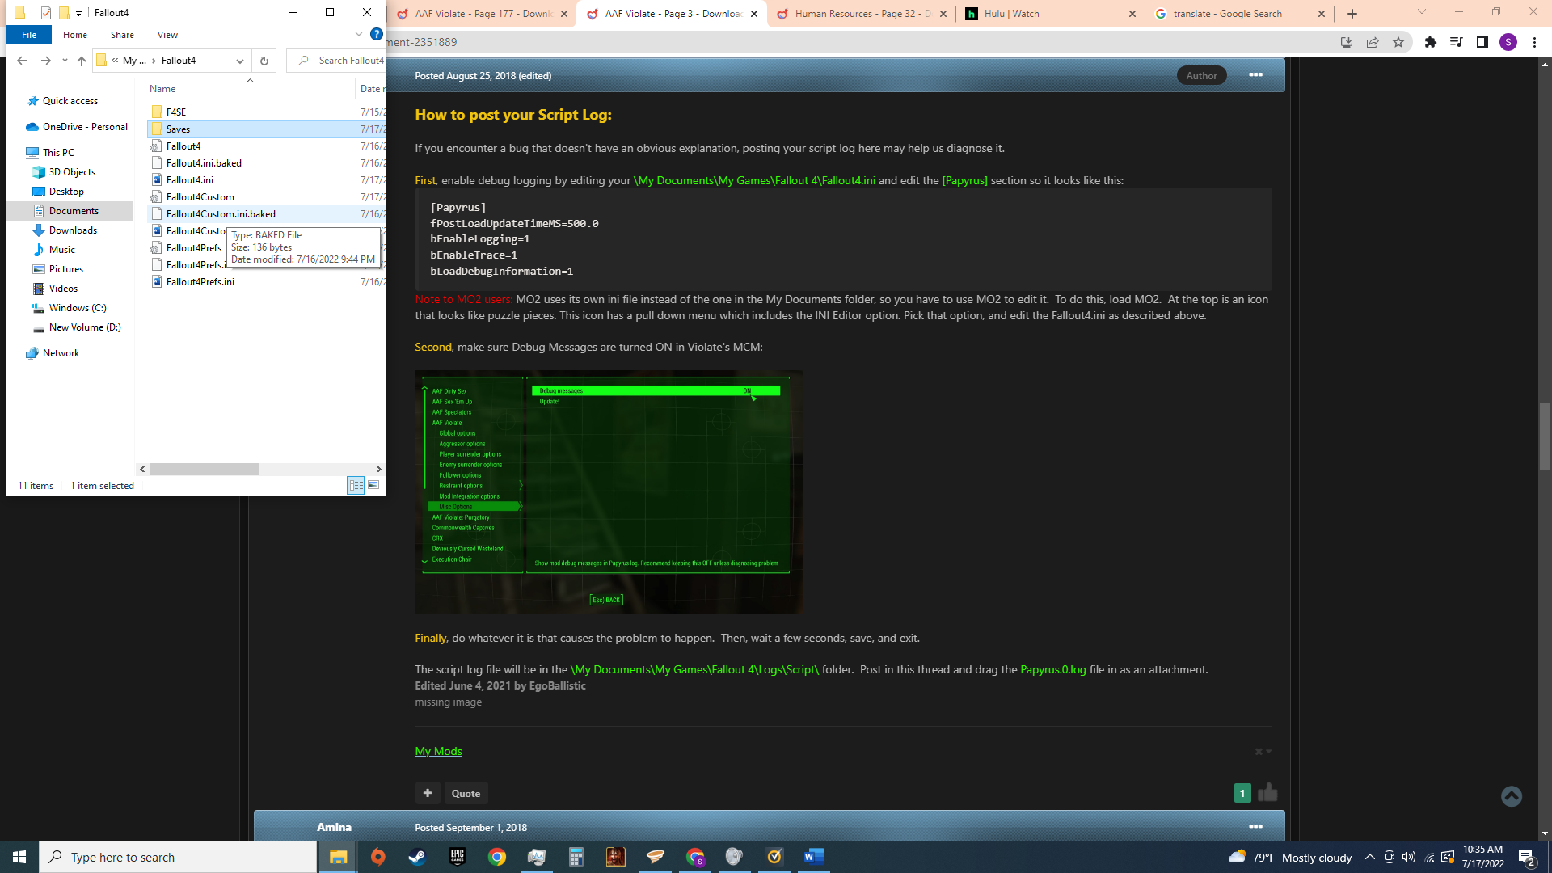1552x873 pixels.
Task: Click taskbar Type here to search box
Action: click(x=178, y=857)
